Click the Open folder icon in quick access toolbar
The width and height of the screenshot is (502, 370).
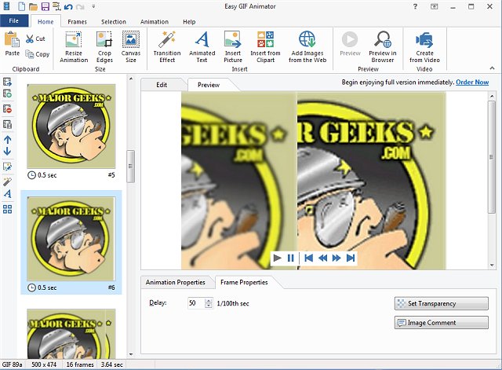pos(33,6)
